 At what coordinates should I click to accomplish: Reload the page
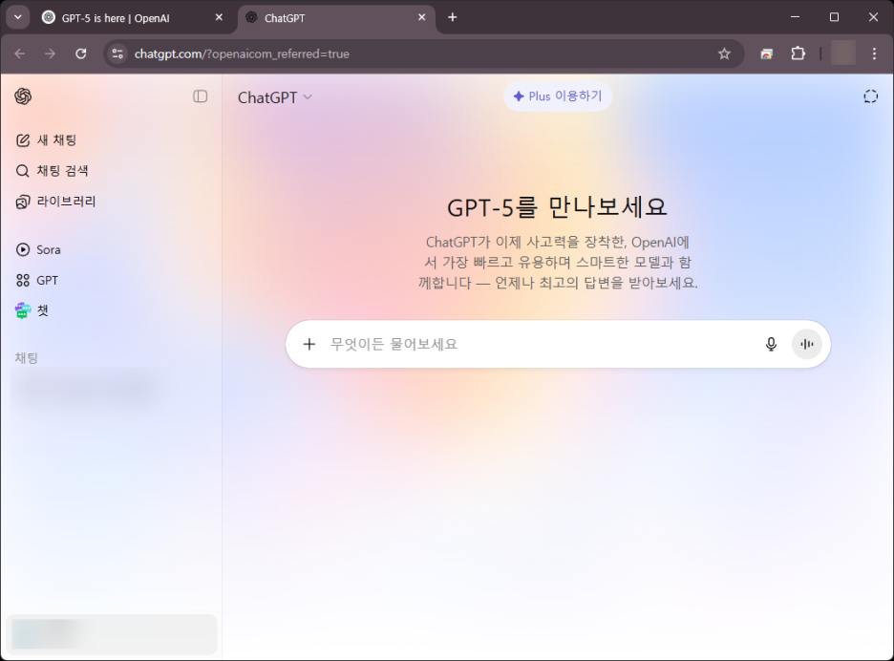tap(81, 53)
